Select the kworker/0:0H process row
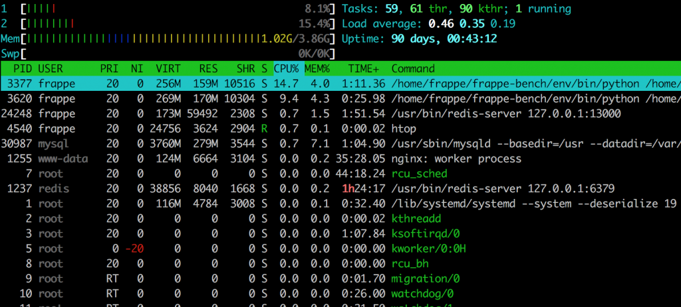Image resolution: width=681 pixels, height=307 pixels. [340, 249]
